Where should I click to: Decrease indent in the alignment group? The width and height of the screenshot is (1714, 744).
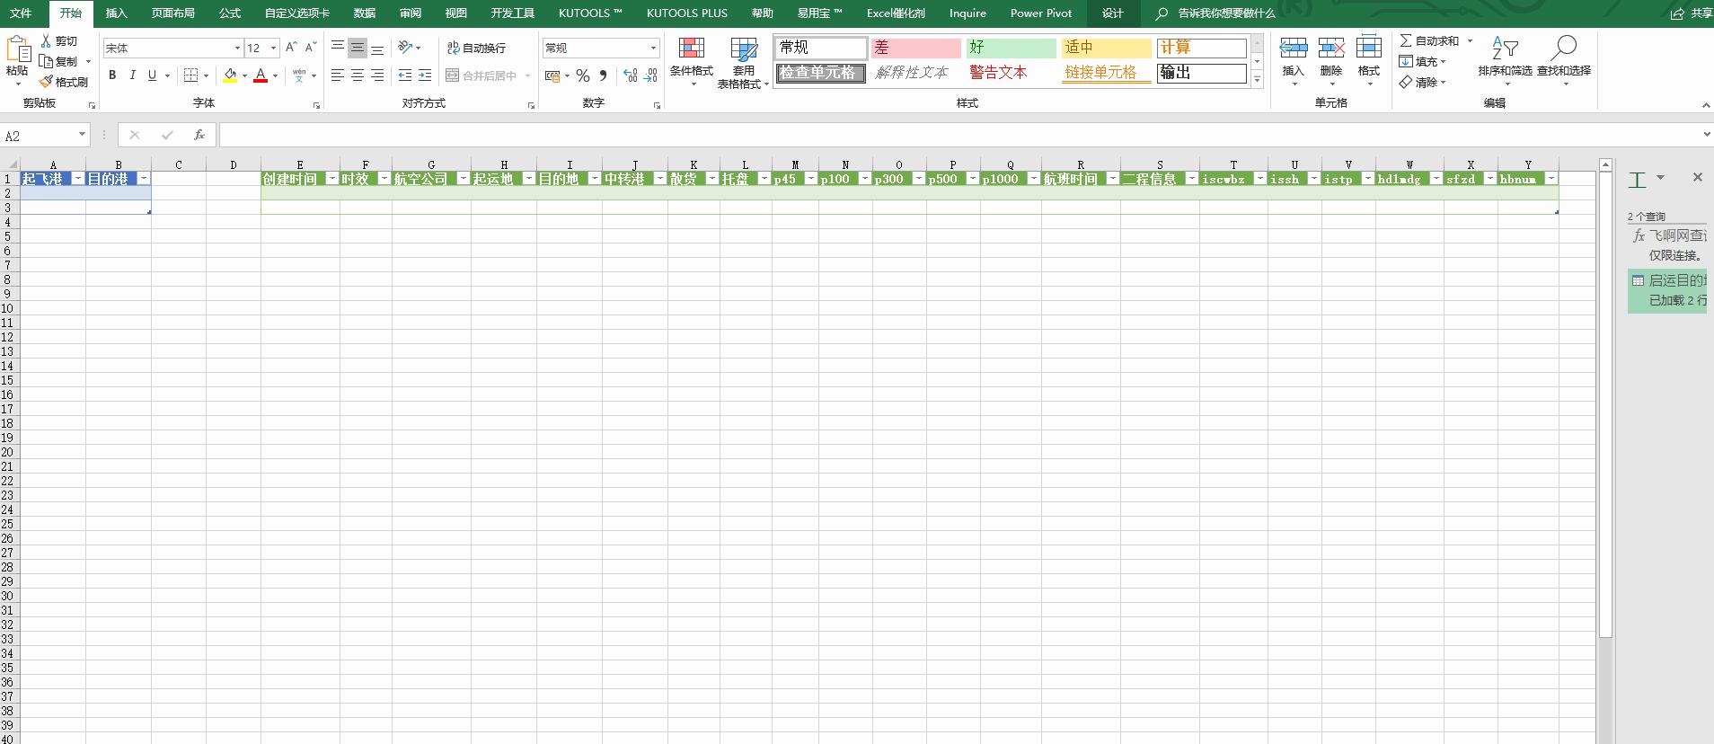click(x=405, y=75)
